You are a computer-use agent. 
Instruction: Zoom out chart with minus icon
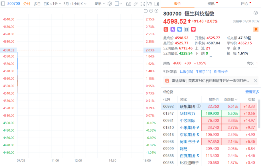point(151,11)
